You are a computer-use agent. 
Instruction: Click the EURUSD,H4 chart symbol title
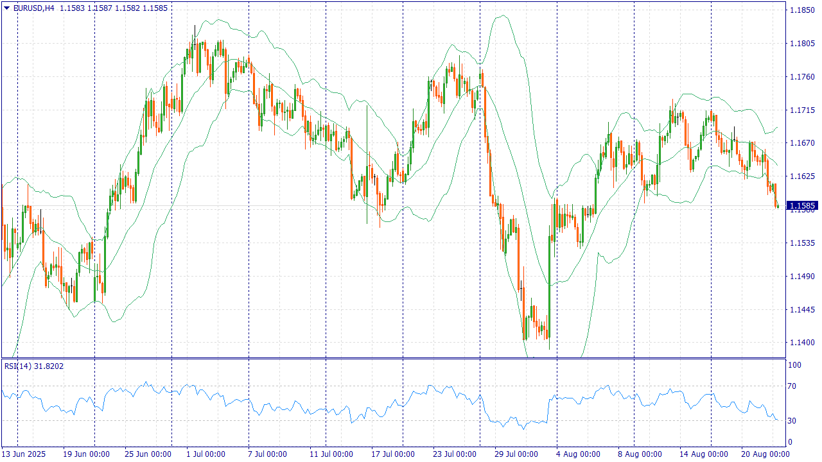(x=33, y=8)
